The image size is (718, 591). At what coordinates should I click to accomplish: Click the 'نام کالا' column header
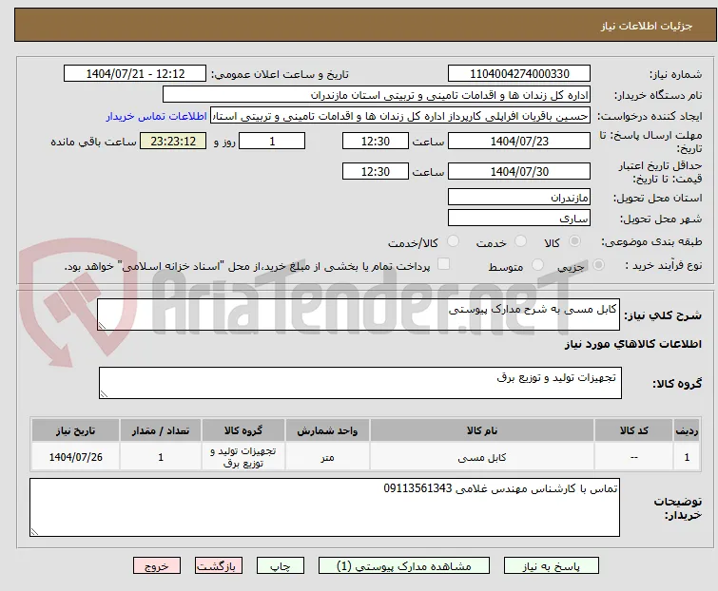(482, 430)
